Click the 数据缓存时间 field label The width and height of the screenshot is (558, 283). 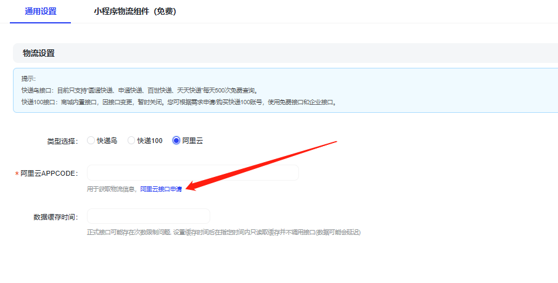pyautogui.click(x=55, y=217)
